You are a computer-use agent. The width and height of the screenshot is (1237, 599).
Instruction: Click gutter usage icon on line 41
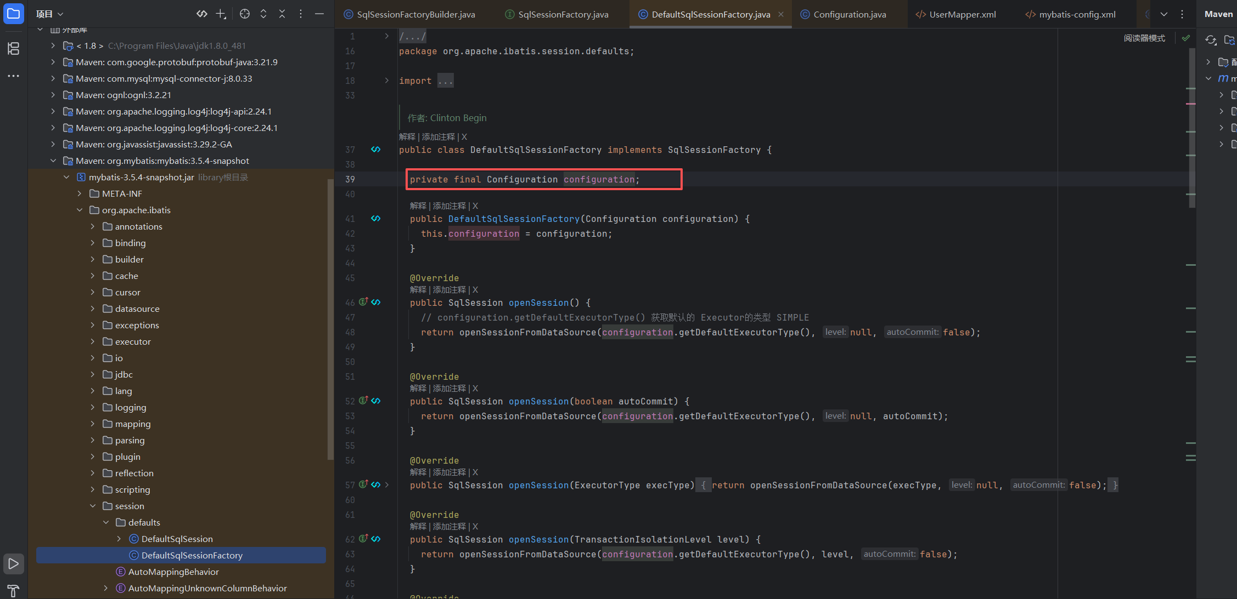click(x=375, y=218)
